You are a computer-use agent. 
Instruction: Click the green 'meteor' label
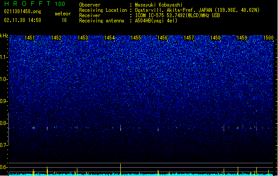[63, 14]
